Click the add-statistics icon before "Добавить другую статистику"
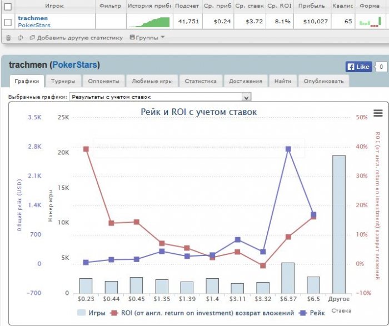Screen dimensions: 389x326 [x=32, y=37]
